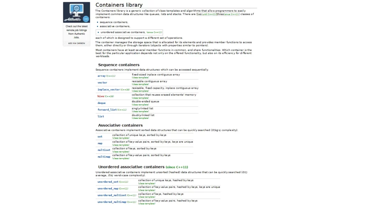This screenshot has height=209, width=365.
Task: Click the unordered_map link
Action: pyautogui.click(x=108, y=189)
